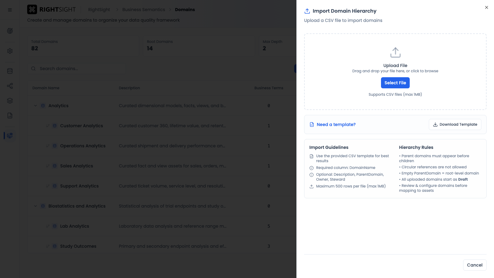494x278 pixels.
Task: Click the Search domains input field
Action: point(77,69)
